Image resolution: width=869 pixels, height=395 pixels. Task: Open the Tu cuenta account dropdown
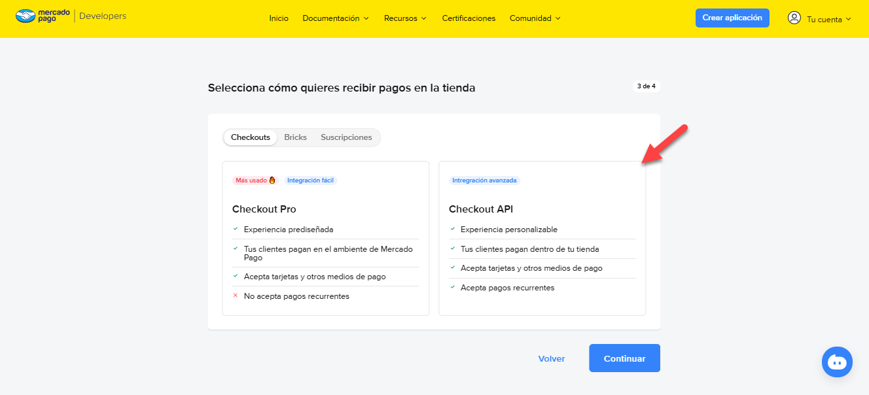828,19
